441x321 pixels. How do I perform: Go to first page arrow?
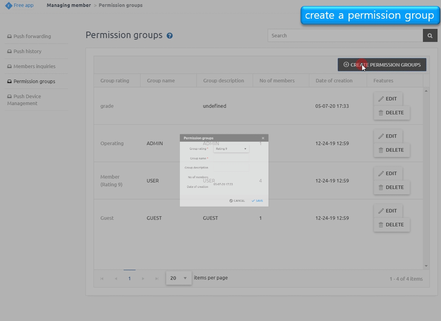click(102, 279)
